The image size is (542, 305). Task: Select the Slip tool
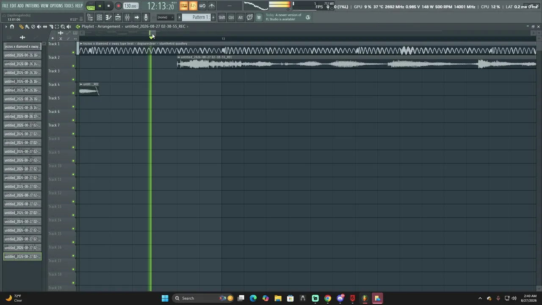[45, 27]
